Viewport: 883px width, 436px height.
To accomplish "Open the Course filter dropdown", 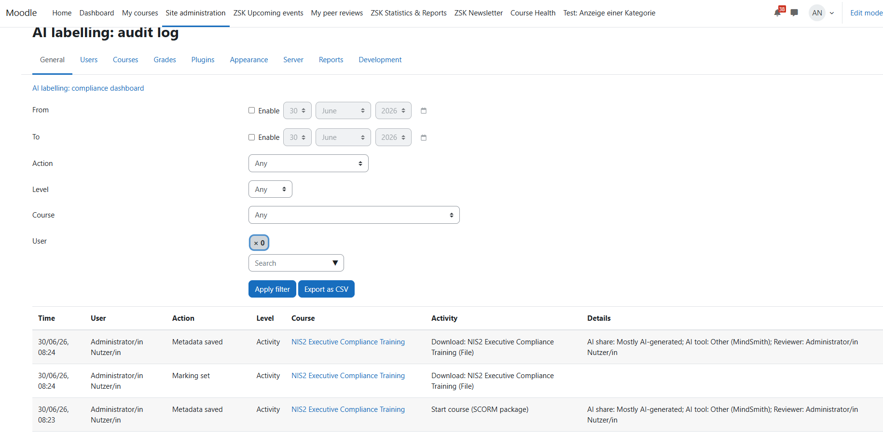I will pos(354,215).
